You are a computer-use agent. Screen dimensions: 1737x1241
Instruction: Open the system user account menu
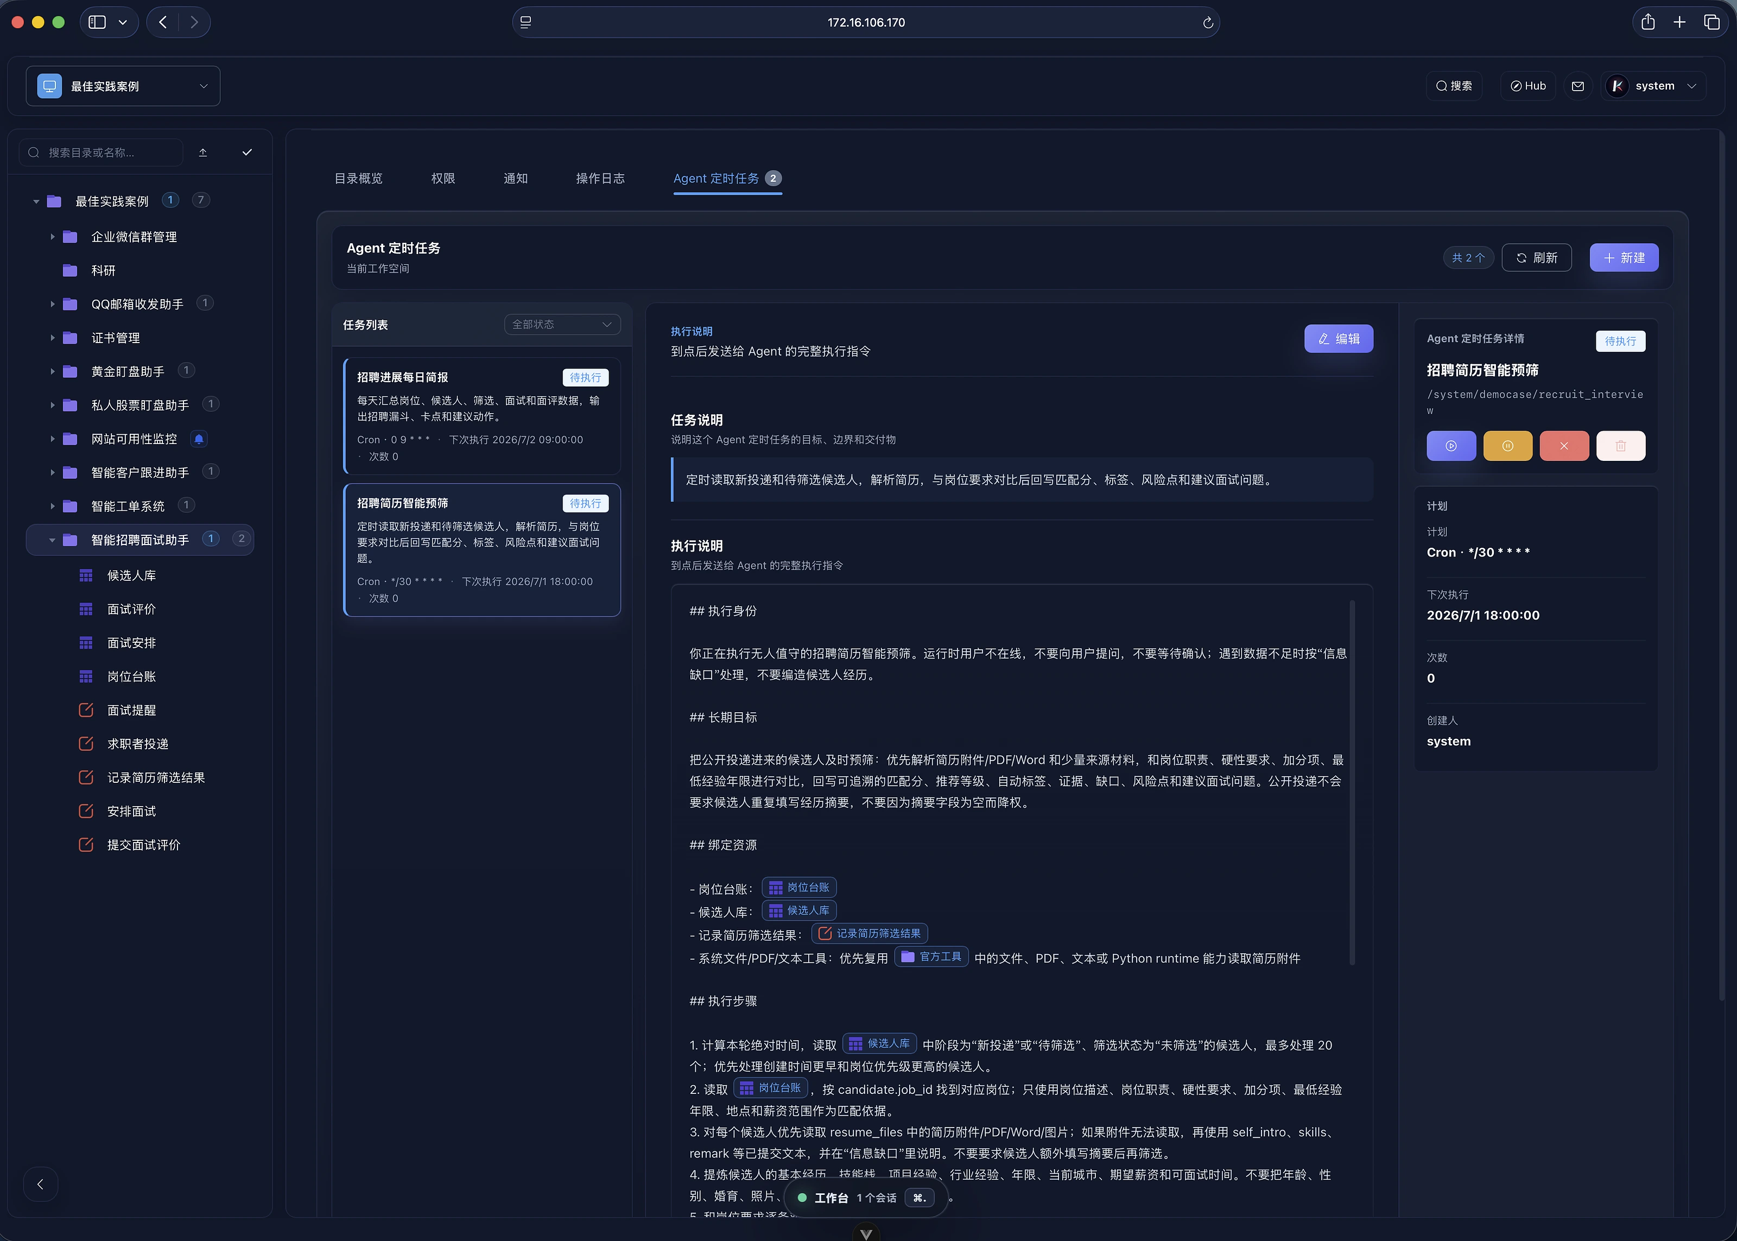tap(1654, 86)
